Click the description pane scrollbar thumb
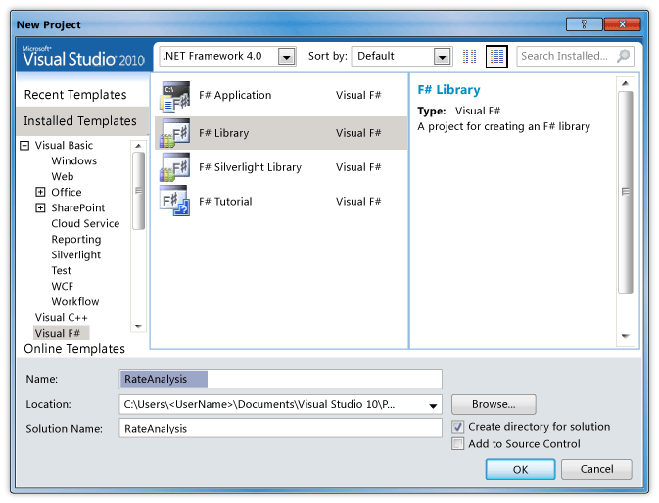Screen dimensions: 659x503 click(626, 193)
